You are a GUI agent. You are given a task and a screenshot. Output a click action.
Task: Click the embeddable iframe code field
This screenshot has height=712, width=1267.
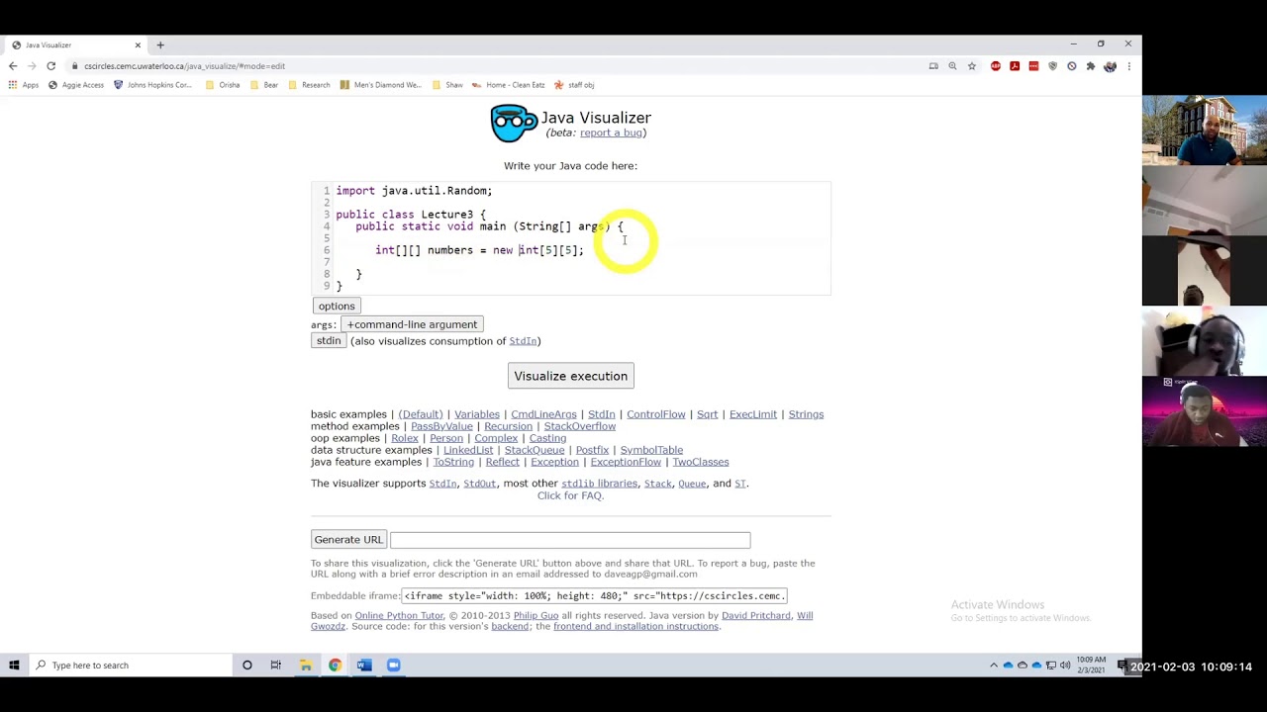pyautogui.click(x=594, y=596)
